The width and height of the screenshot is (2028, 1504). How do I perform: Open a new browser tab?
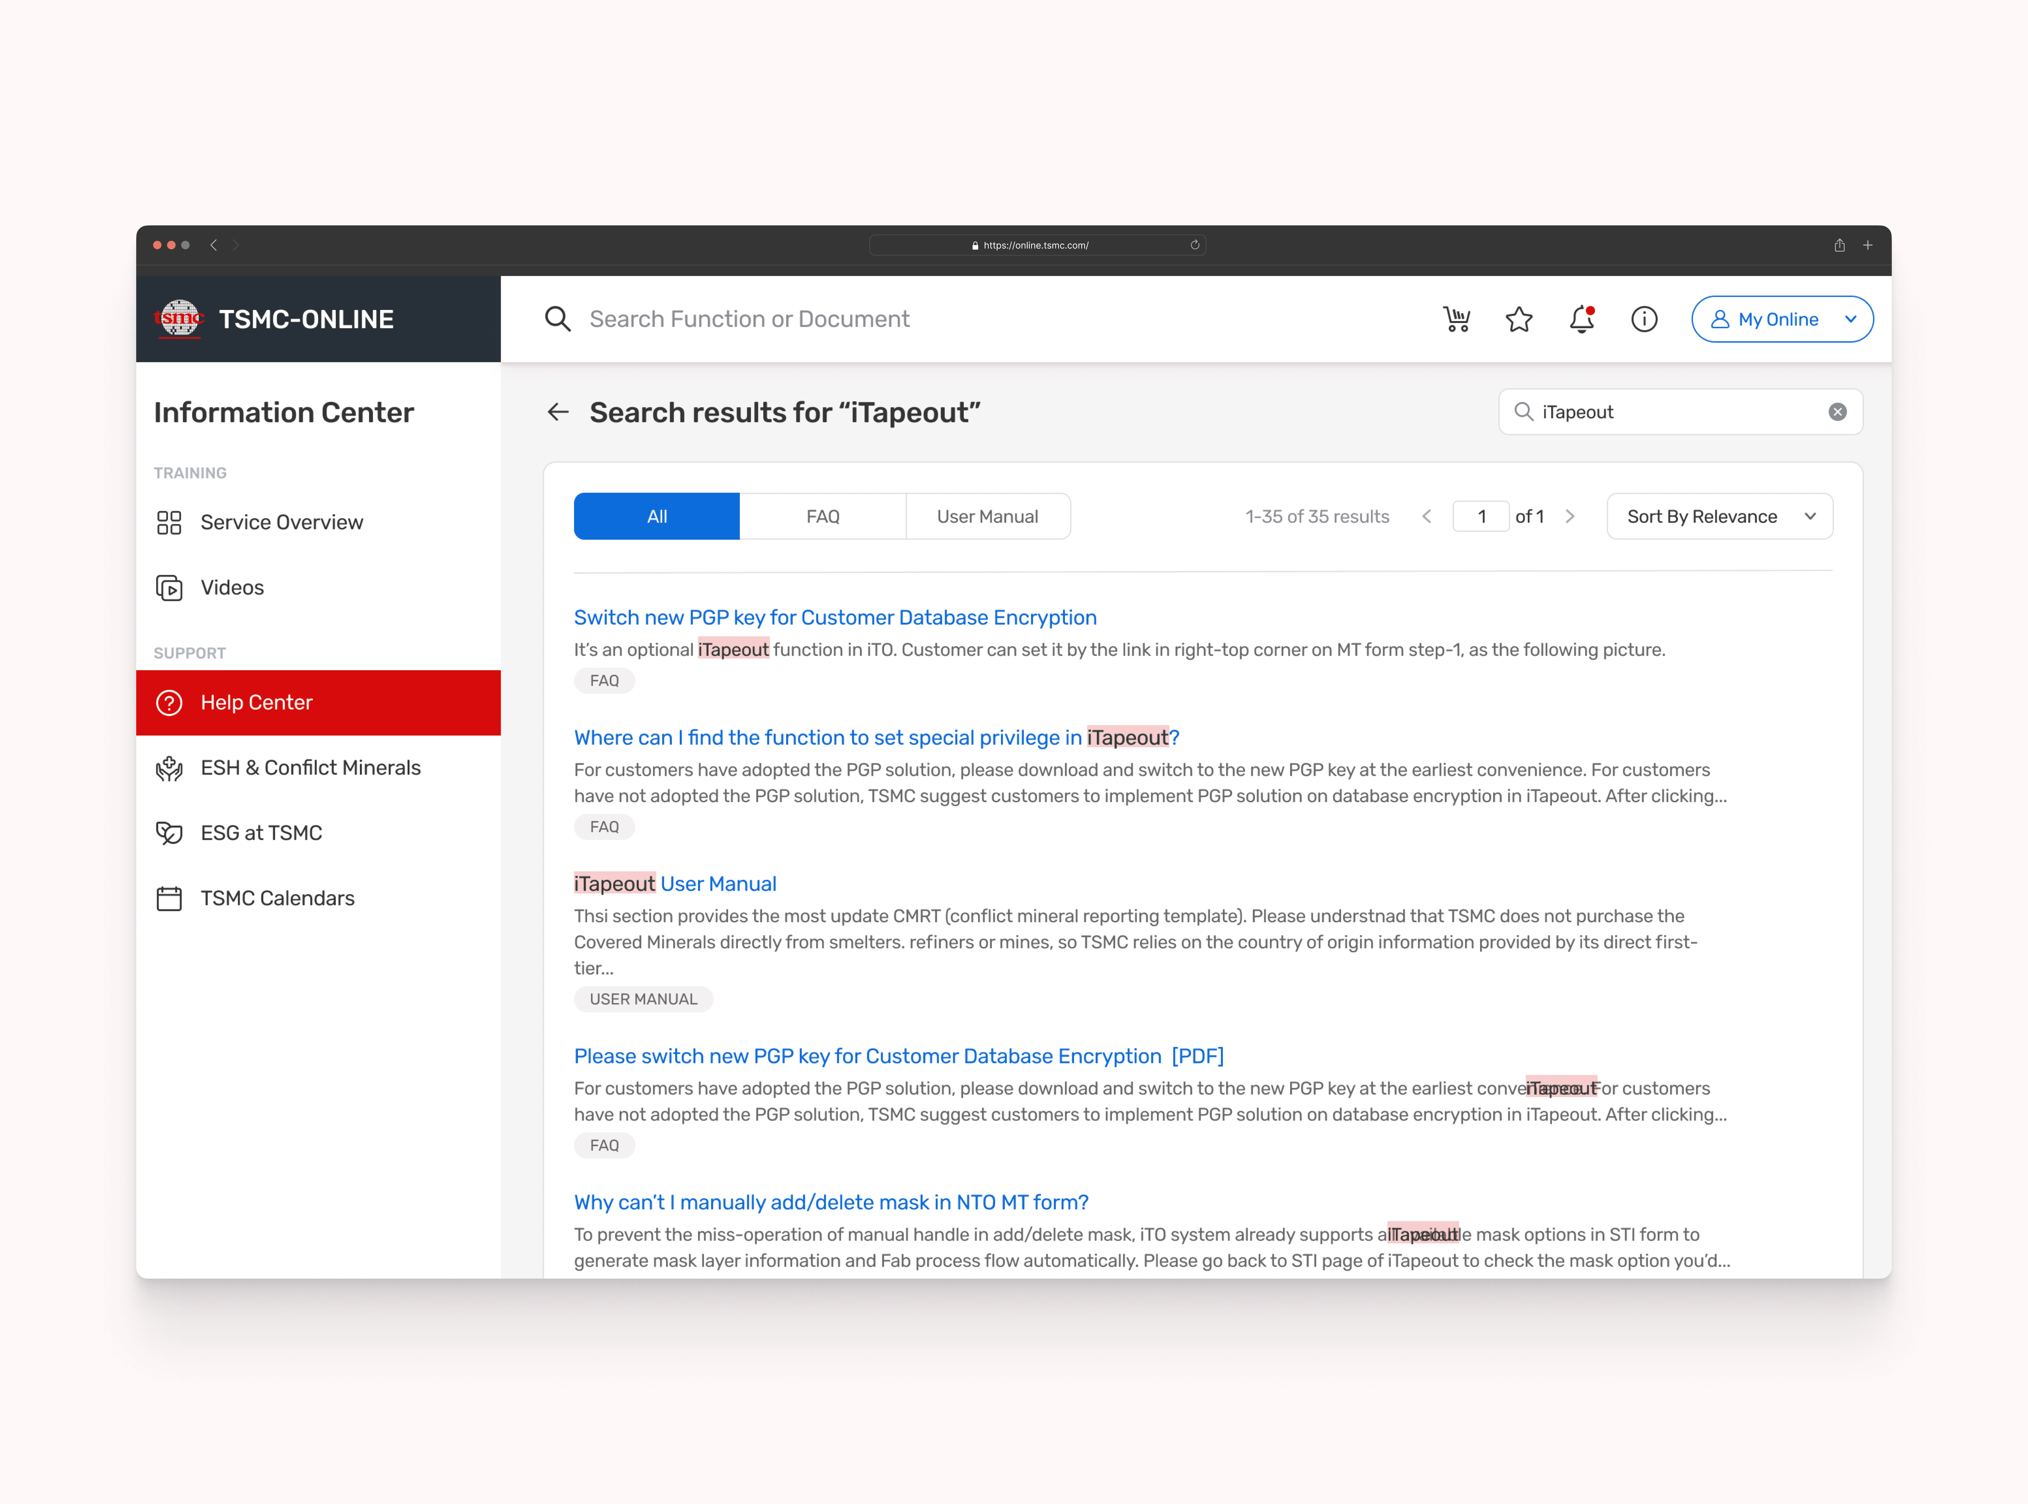click(1868, 245)
